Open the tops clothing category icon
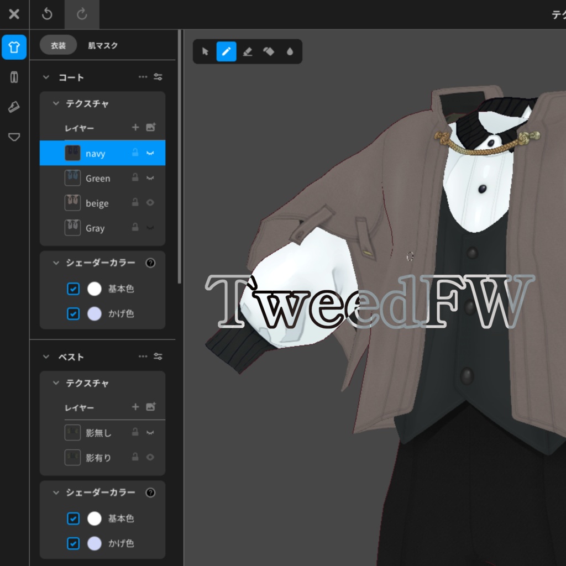The image size is (566, 566). (x=14, y=47)
